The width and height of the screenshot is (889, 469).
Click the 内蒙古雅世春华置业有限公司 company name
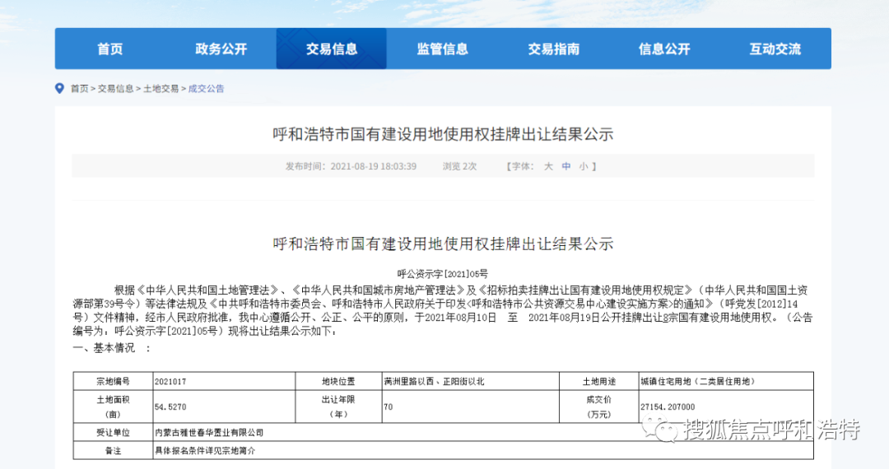(209, 432)
